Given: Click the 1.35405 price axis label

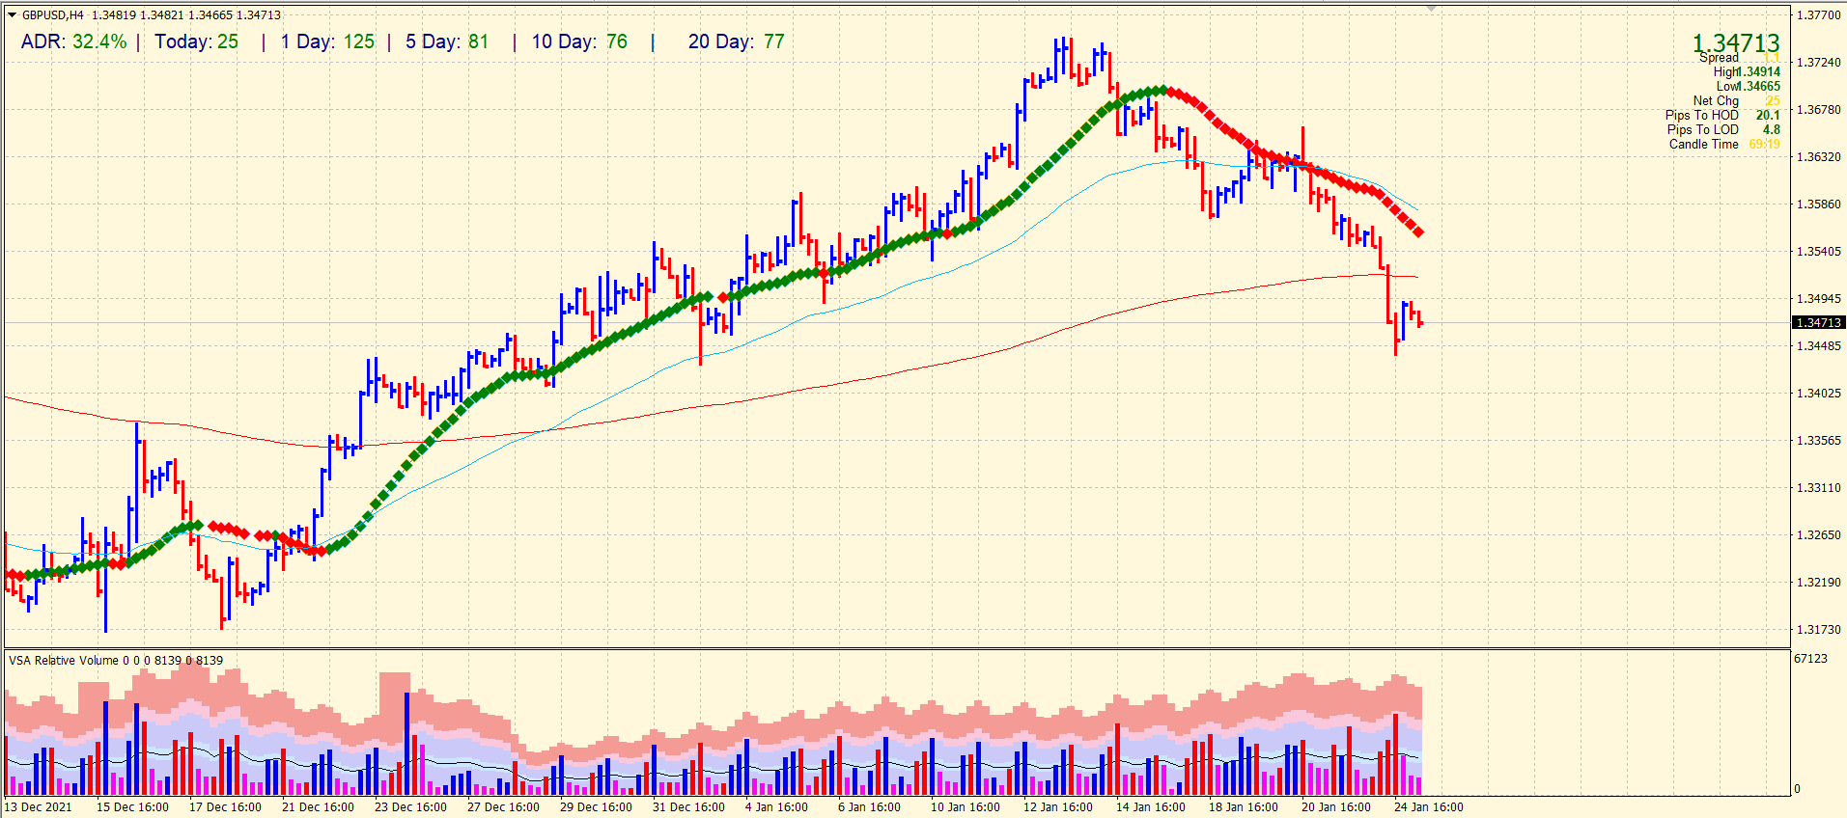Looking at the screenshot, I should pyautogui.click(x=1818, y=251).
